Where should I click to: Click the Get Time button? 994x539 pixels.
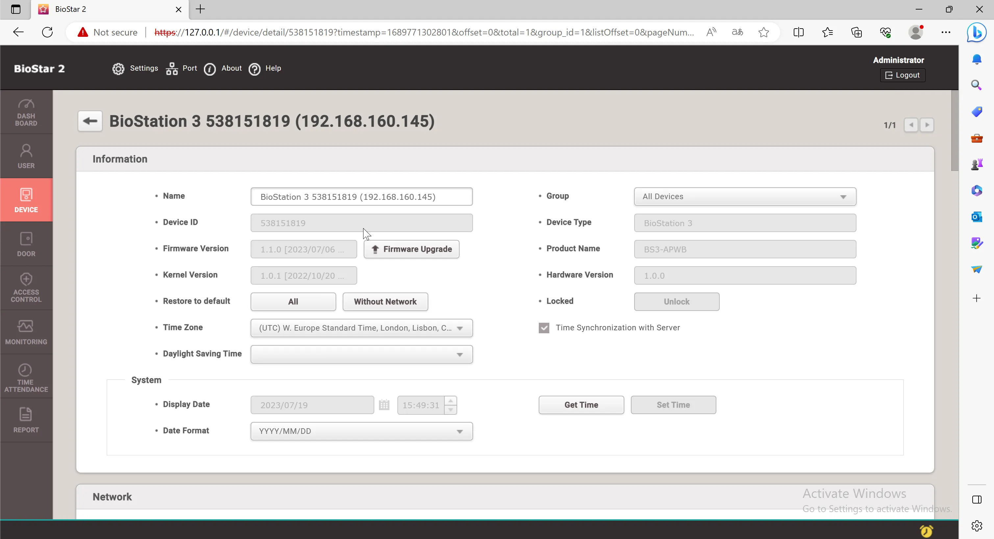point(581,405)
